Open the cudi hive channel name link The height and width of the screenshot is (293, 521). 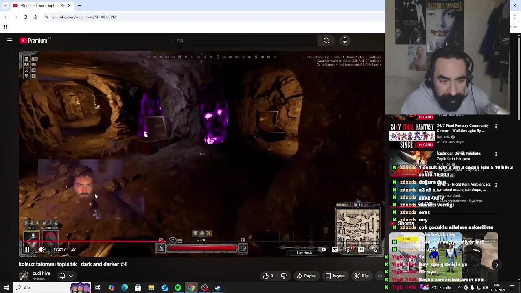[x=41, y=273]
